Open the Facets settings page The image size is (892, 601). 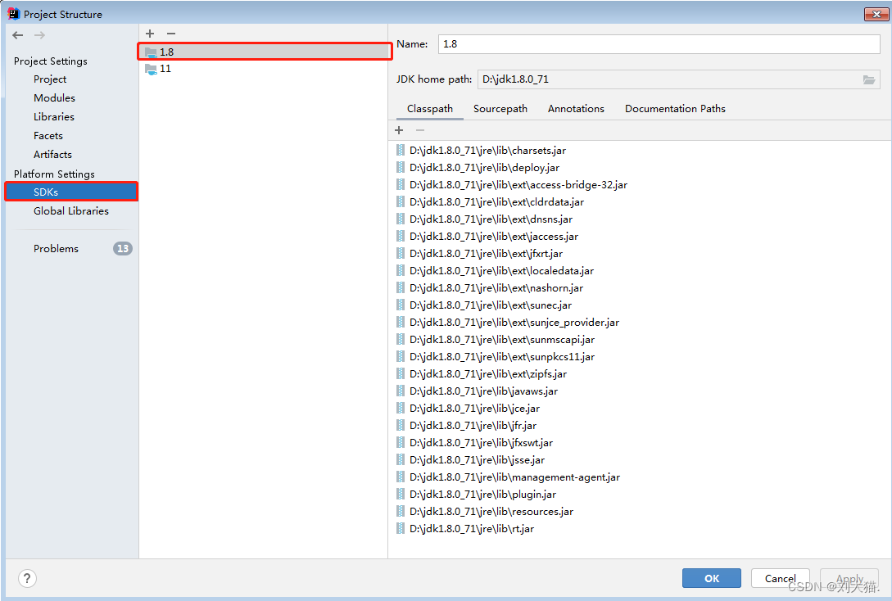point(48,135)
